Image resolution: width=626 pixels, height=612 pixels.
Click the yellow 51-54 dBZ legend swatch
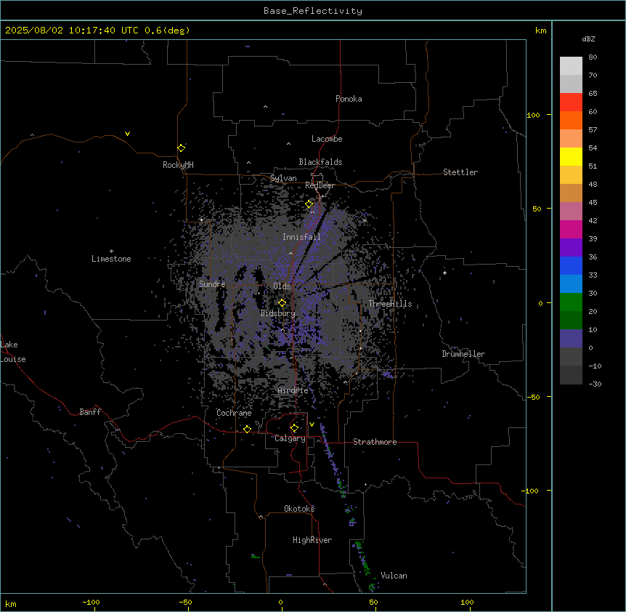tap(571, 156)
